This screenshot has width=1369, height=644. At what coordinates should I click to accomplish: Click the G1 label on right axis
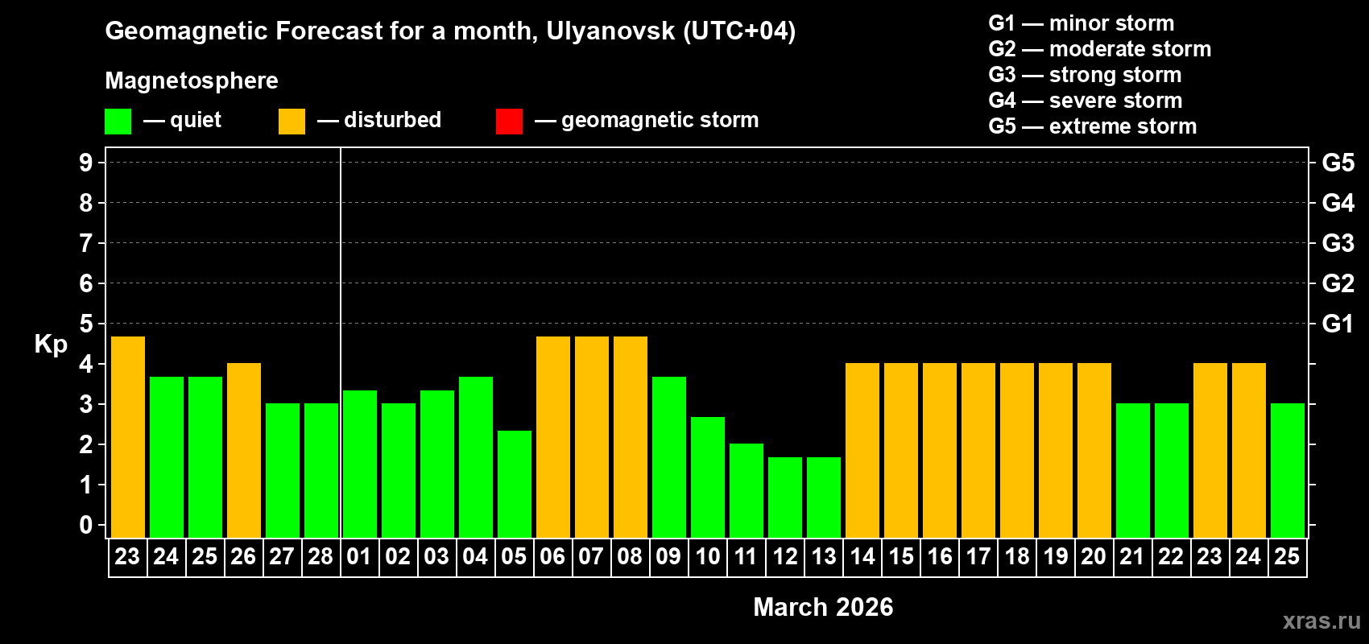(1338, 324)
